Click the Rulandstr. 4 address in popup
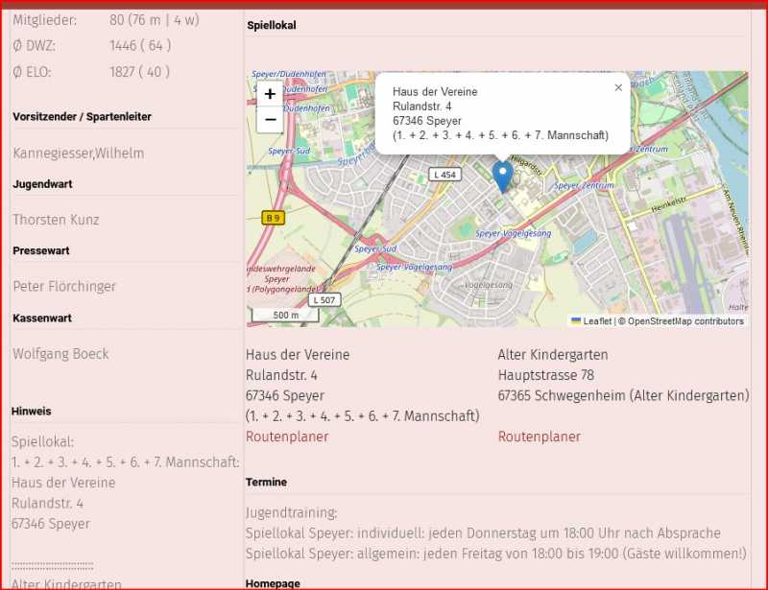Image resolution: width=768 pixels, height=590 pixels. tap(421, 106)
